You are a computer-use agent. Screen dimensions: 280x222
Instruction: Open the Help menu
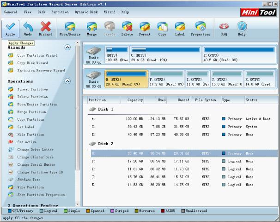(x=125, y=12)
